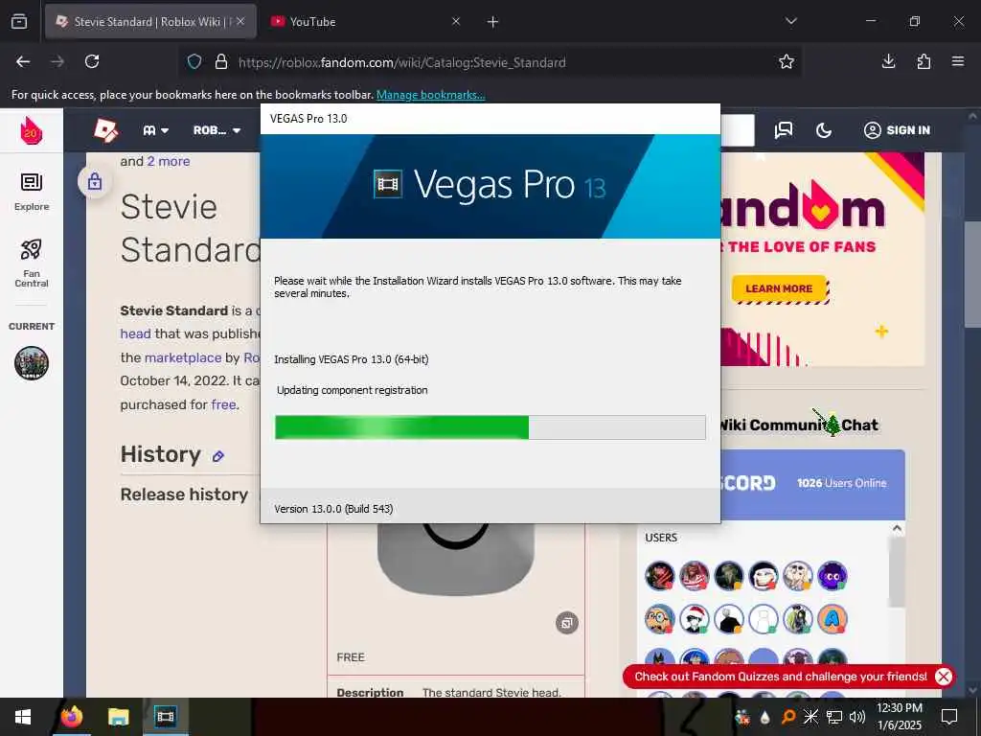Viewport: 981px width, 736px height.
Task: Click the VEGAS Pro installation progress bar
Action: [490, 427]
